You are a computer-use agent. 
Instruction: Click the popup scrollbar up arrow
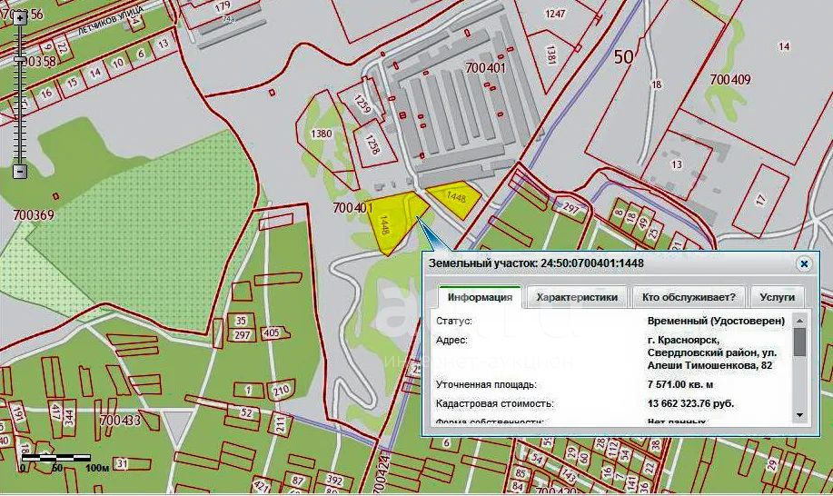[799, 321]
